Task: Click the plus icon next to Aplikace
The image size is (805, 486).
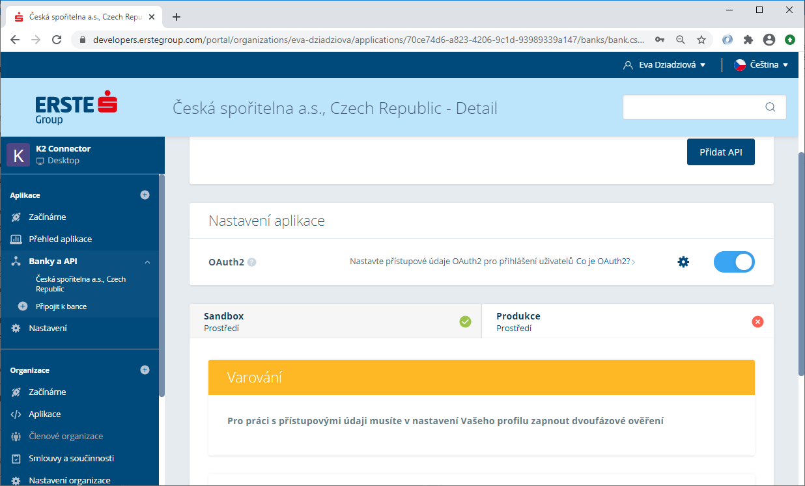Action: point(145,195)
